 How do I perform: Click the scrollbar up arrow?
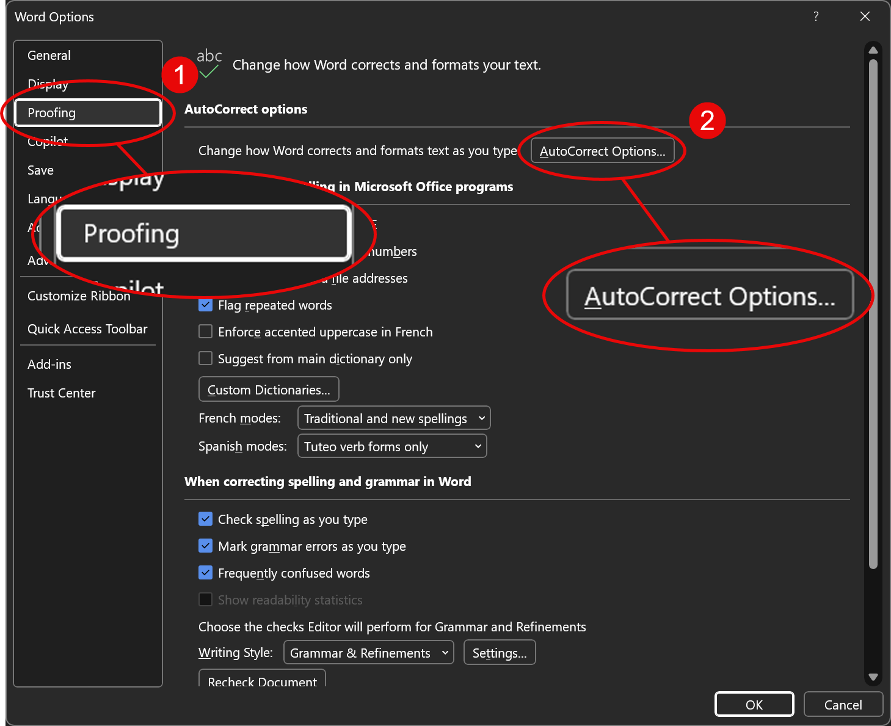(x=873, y=50)
